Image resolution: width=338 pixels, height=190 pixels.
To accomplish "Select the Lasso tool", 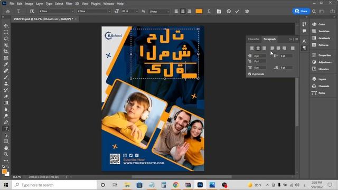I will tap(6, 39).
